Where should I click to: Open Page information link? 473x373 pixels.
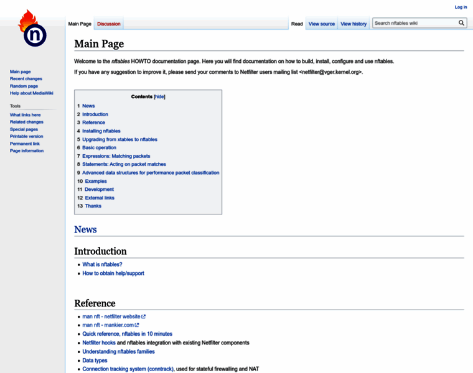pyautogui.click(x=27, y=150)
